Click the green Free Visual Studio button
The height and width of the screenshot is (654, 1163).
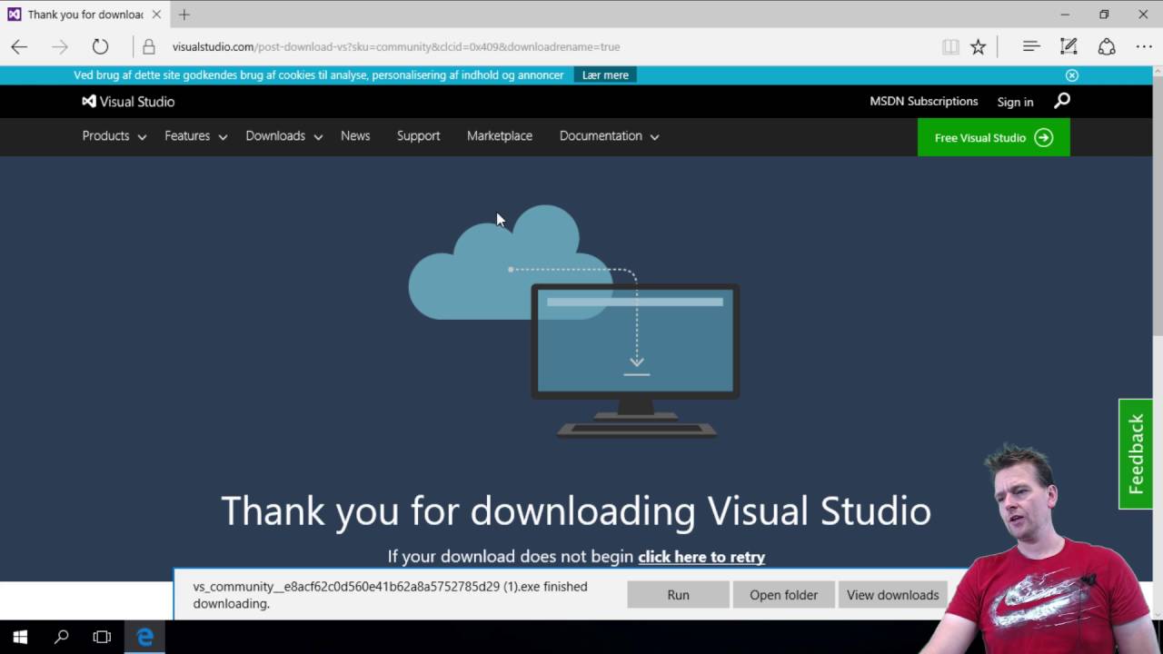[x=993, y=138]
